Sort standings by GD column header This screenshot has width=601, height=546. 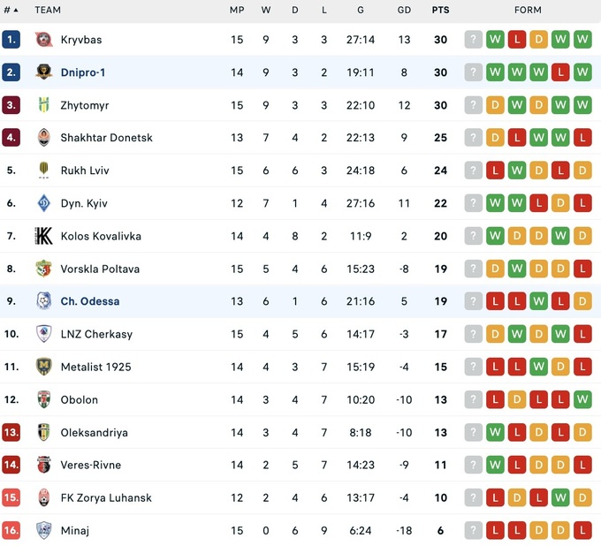coord(404,11)
